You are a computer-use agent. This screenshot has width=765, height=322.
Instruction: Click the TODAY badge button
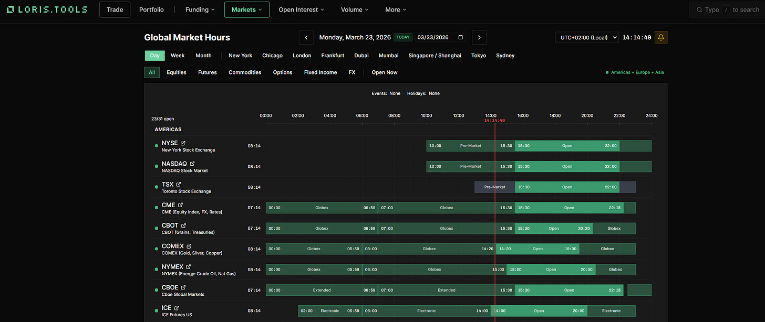coord(403,37)
